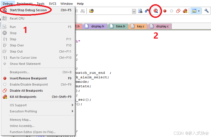Screen dimensions: 211x137
Task: Click the Step Out icon in menu
Action: (5, 51)
